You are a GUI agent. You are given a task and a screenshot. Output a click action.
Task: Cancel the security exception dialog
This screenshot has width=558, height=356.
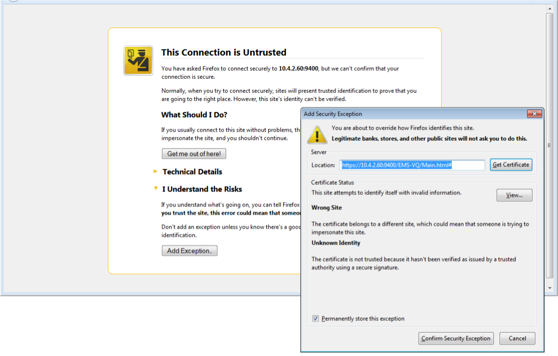pos(517,339)
